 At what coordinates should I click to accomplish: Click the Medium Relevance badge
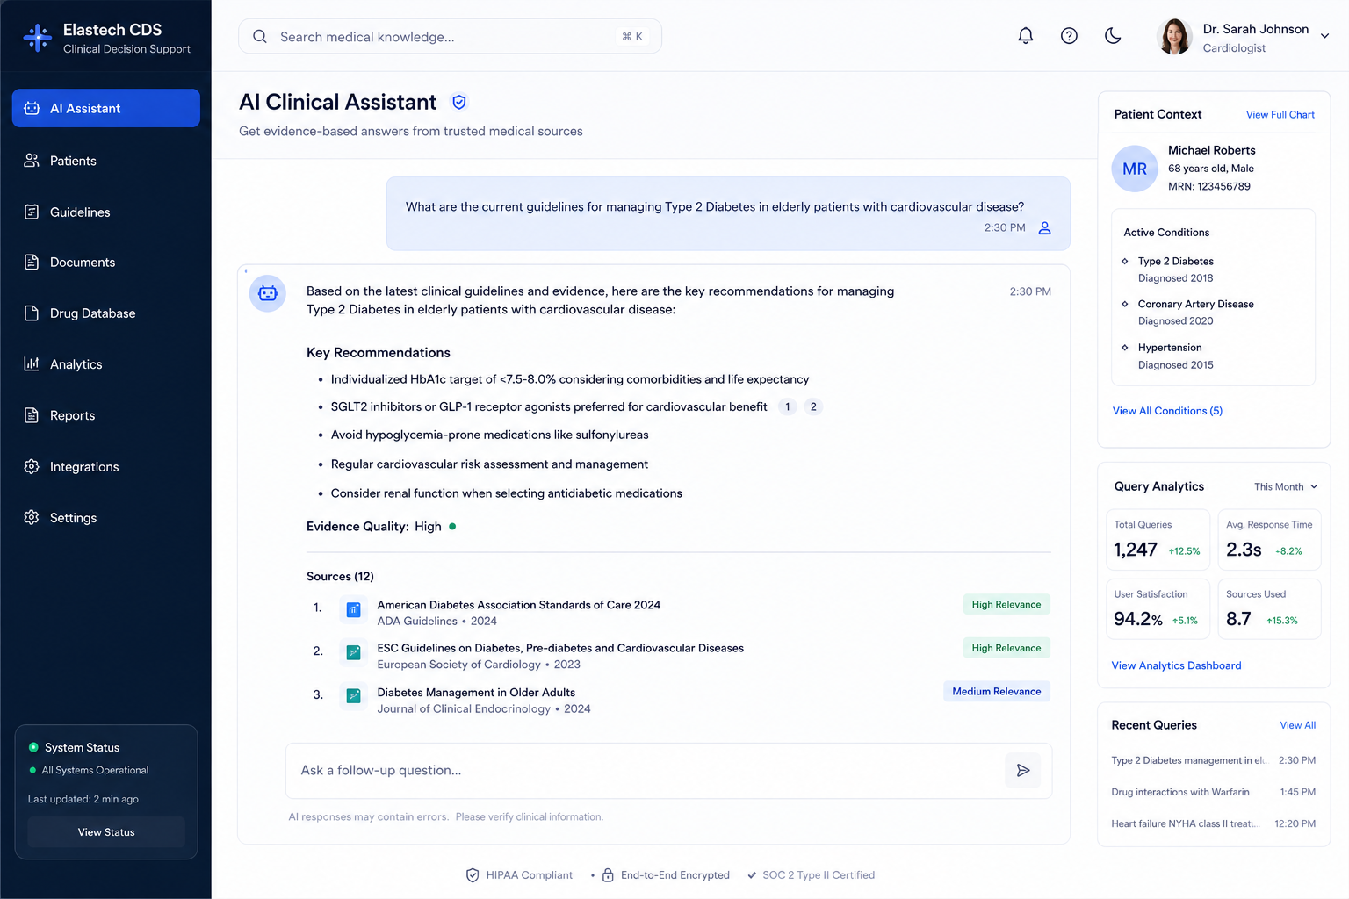(x=997, y=692)
